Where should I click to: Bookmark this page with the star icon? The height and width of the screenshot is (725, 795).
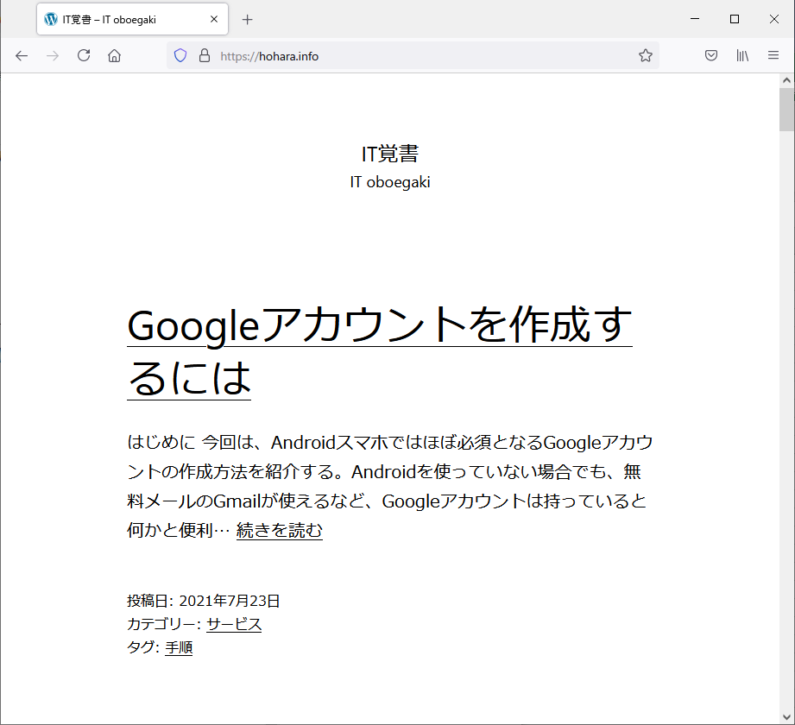click(646, 56)
